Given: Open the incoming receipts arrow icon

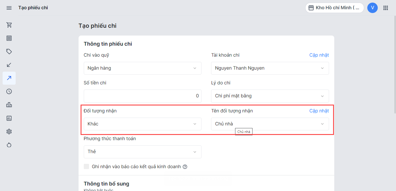Looking at the screenshot, I should 9,65.
